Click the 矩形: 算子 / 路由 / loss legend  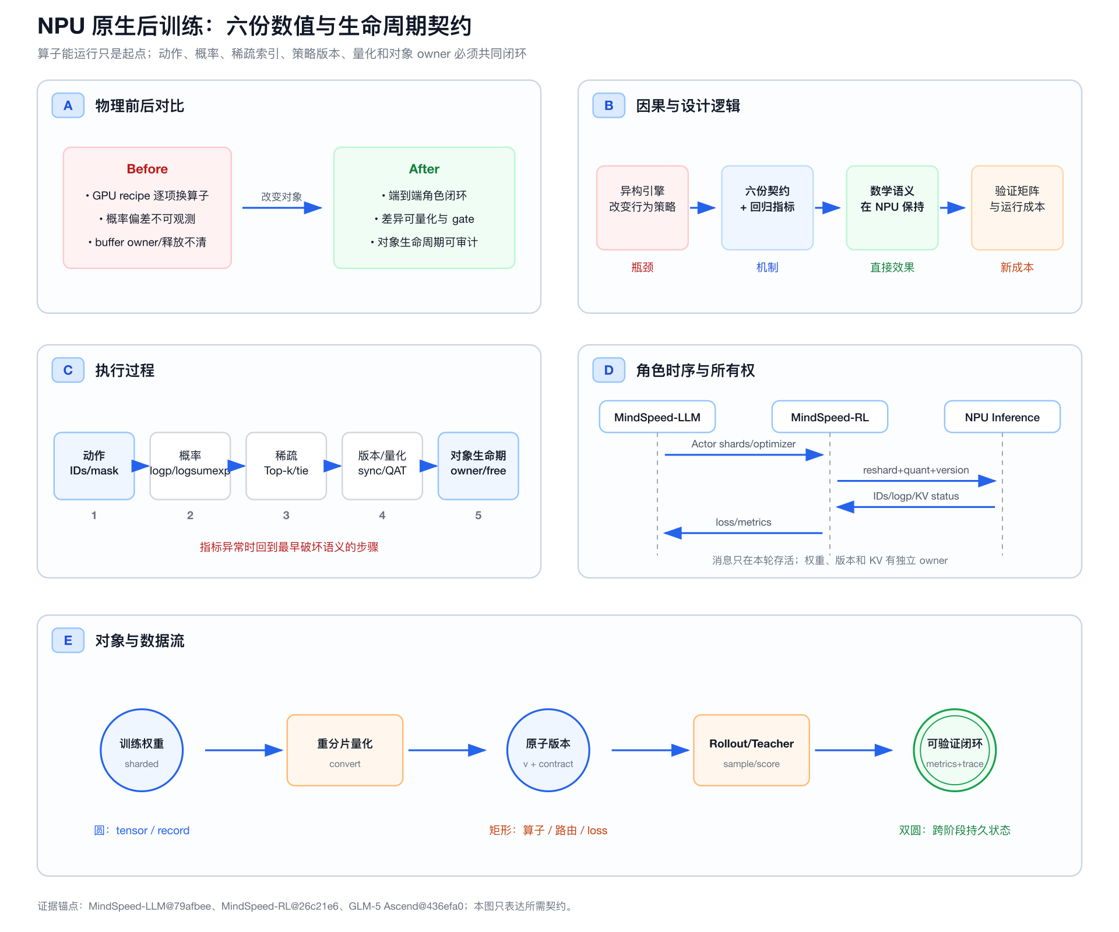548,830
